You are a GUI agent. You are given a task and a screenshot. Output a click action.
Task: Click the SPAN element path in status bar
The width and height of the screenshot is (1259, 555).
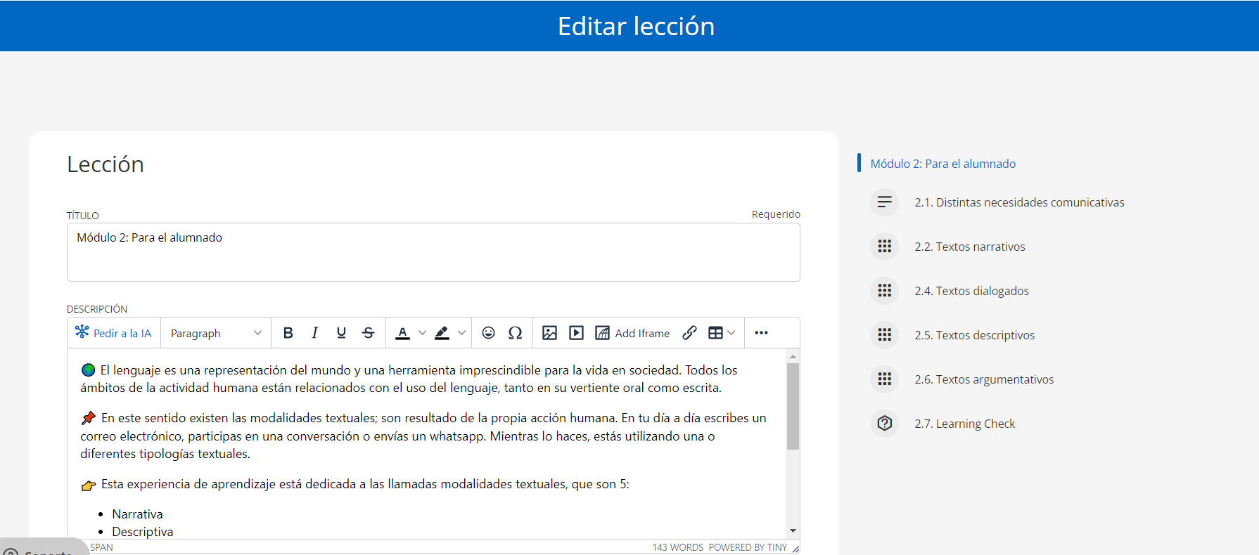point(101,547)
